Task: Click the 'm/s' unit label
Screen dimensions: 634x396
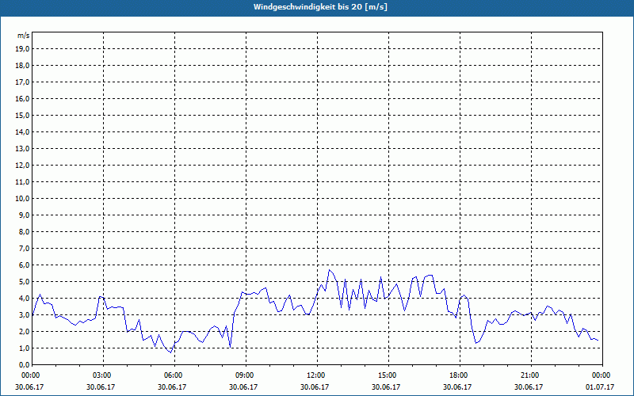Action: point(24,36)
